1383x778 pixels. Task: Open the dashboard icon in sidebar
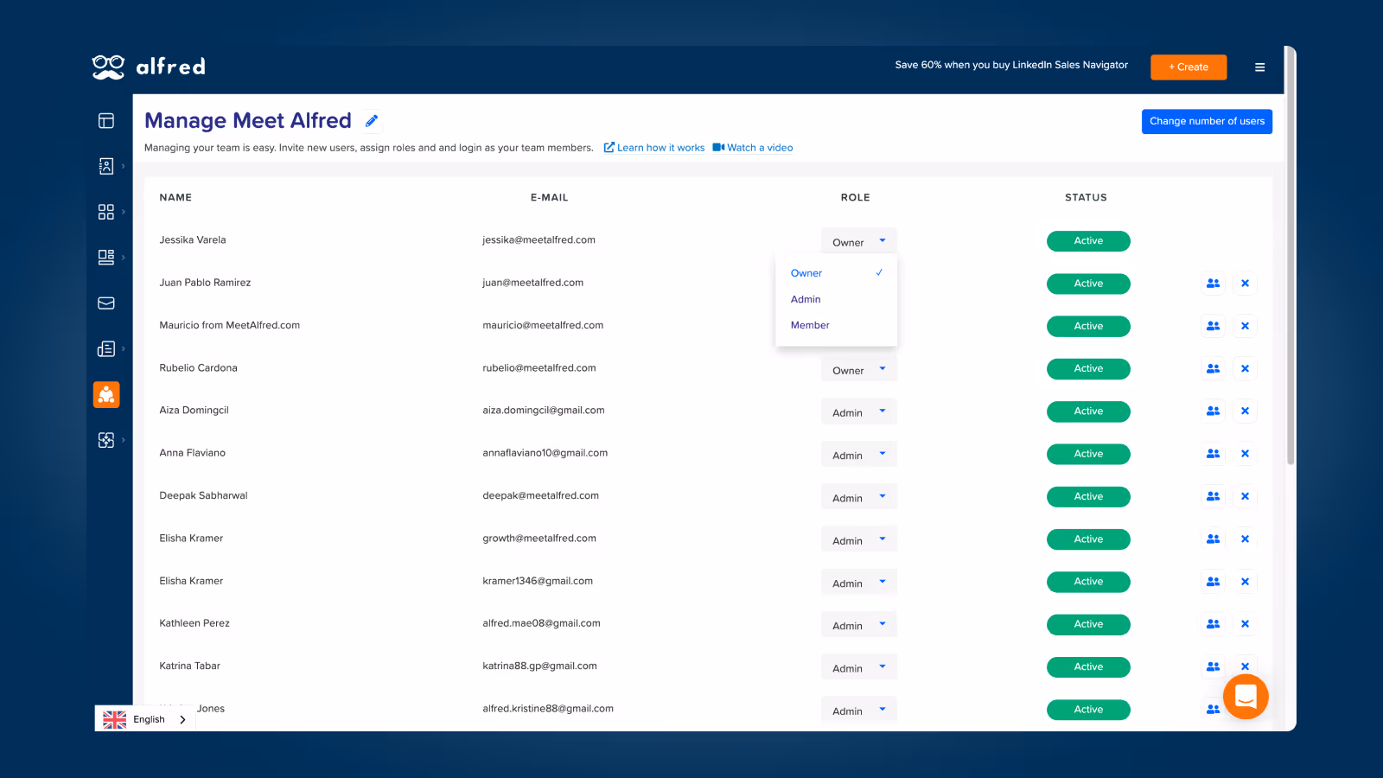pyautogui.click(x=106, y=121)
